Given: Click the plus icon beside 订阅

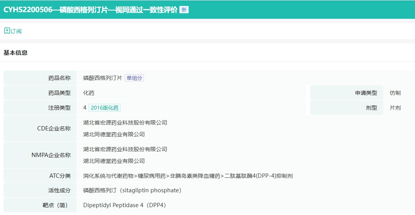Looking at the screenshot, I should click(7, 31).
